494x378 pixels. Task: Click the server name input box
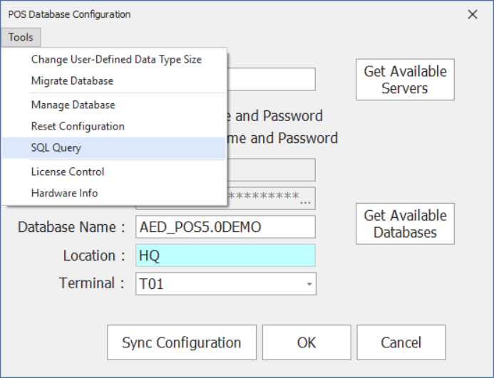[x=271, y=79]
